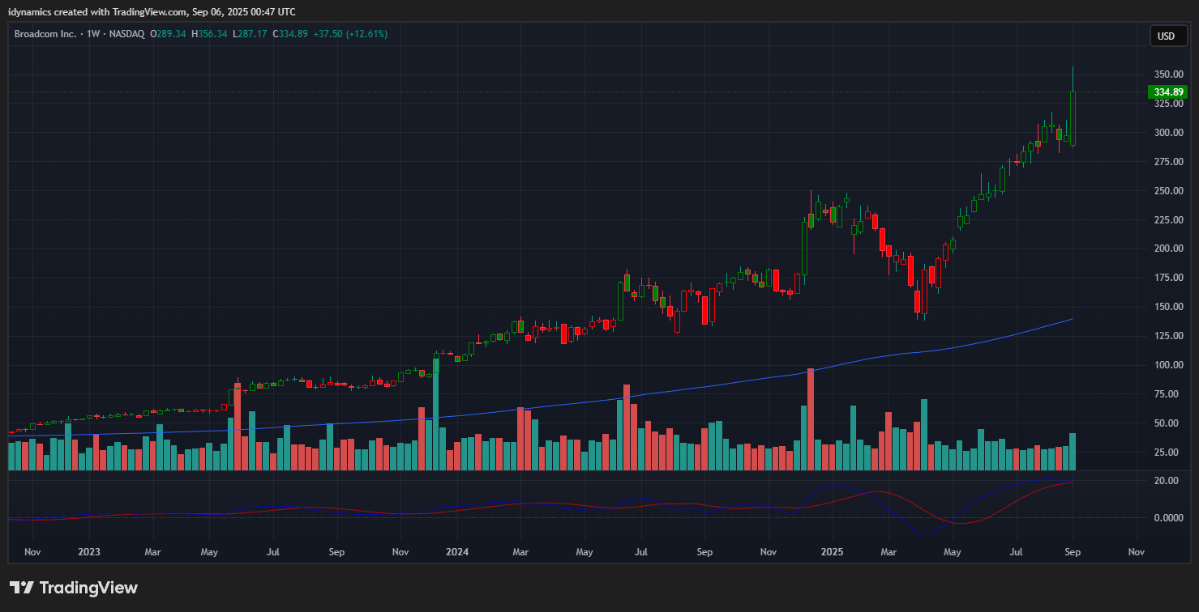The image size is (1199, 612).
Task: Click the 250.00 price axis label
Action: (1169, 191)
